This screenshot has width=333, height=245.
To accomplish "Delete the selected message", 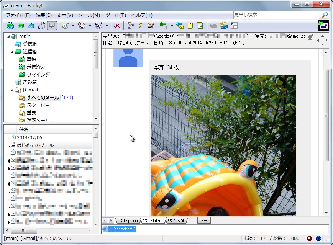I will coord(117,26).
